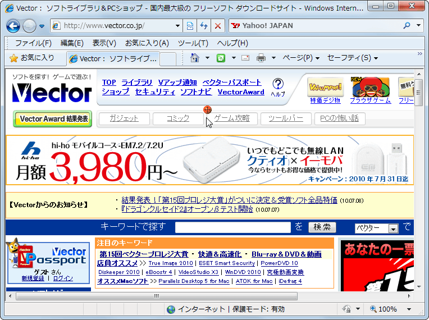Open the ソフトナビ link
The image size is (429, 320).
(x=196, y=92)
